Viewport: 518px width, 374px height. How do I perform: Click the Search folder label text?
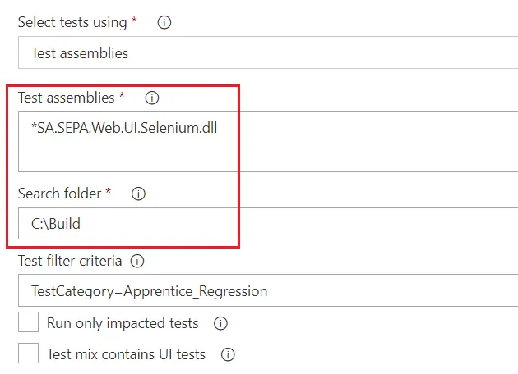point(60,194)
